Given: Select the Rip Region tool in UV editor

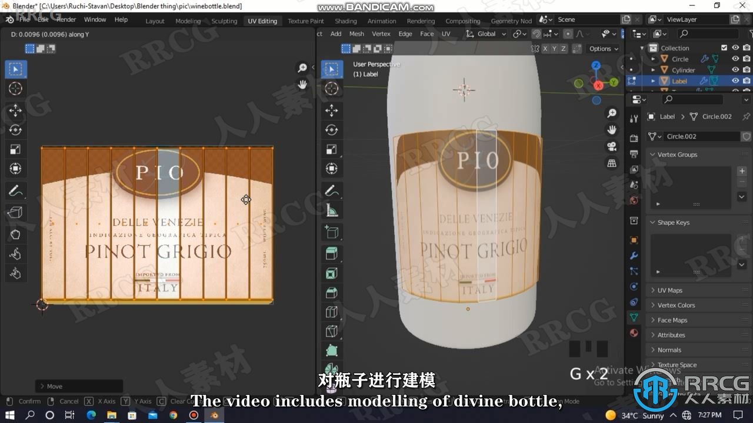Looking at the screenshot, I should (15, 212).
